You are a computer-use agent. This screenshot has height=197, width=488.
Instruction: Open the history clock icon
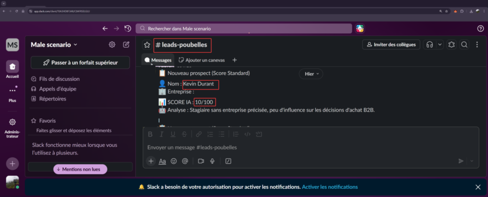pyautogui.click(x=128, y=29)
